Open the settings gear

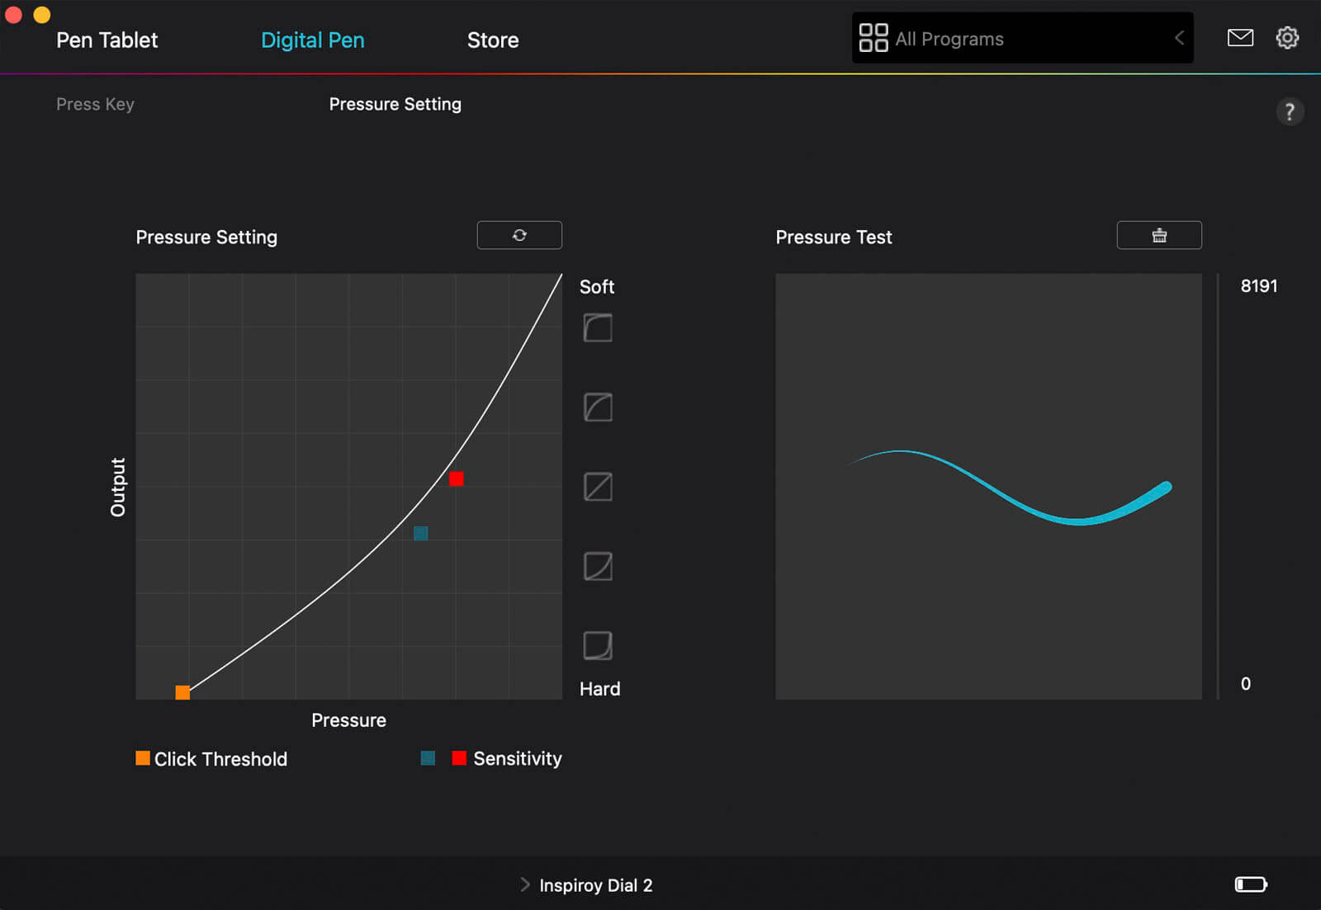1287,38
